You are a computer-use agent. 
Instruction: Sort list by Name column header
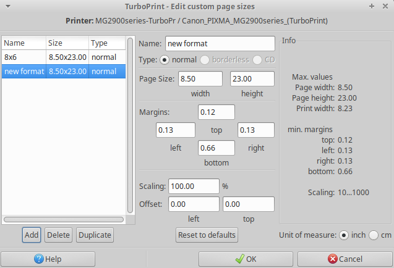(24, 43)
